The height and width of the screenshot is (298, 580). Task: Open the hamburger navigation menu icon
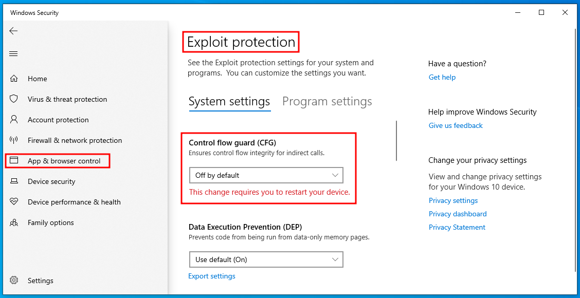[x=13, y=53]
